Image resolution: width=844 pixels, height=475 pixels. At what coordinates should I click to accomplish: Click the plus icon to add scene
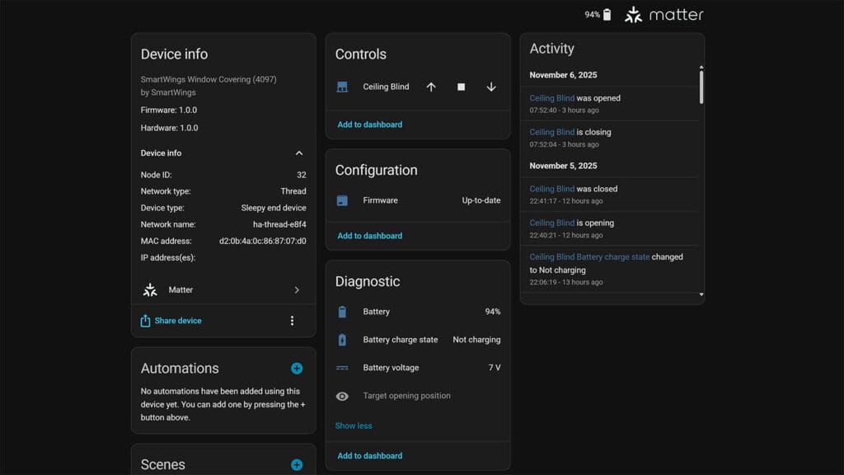point(297,465)
